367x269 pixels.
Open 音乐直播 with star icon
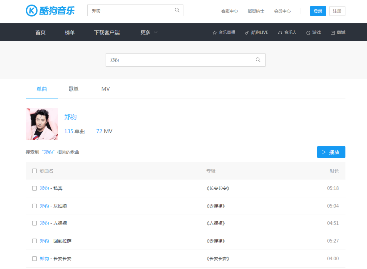[x=224, y=32]
